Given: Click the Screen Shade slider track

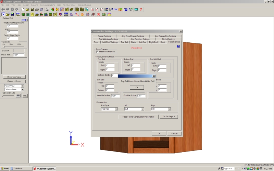Looking at the screenshot, I should tap(8, 96).
